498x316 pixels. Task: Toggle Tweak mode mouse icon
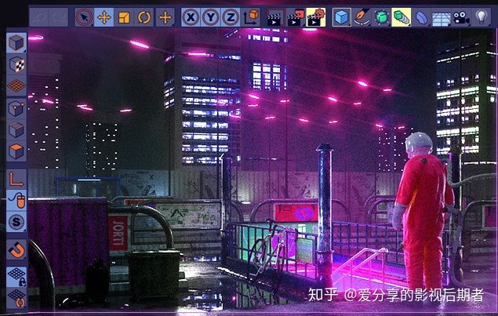(x=16, y=200)
